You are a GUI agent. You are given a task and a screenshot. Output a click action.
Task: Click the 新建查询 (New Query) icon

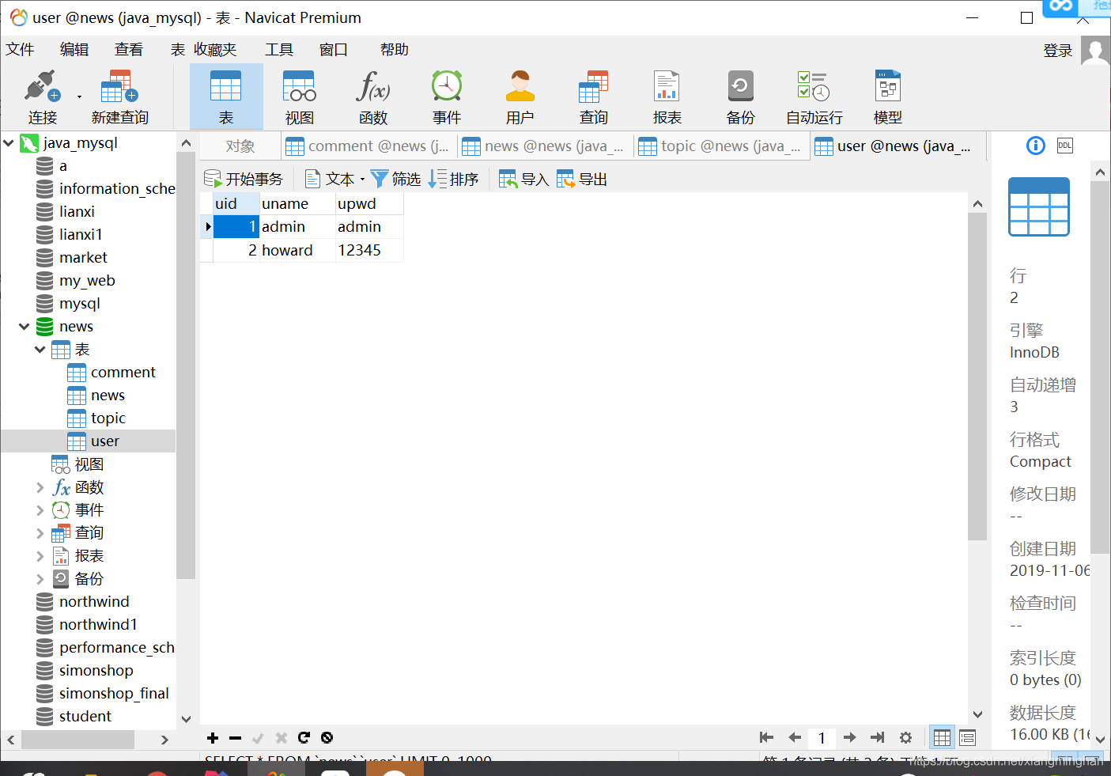tap(119, 97)
